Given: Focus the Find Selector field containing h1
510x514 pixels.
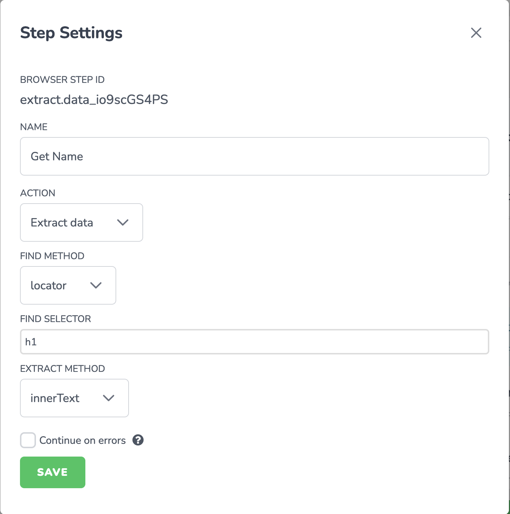Looking at the screenshot, I should click(255, 342).
